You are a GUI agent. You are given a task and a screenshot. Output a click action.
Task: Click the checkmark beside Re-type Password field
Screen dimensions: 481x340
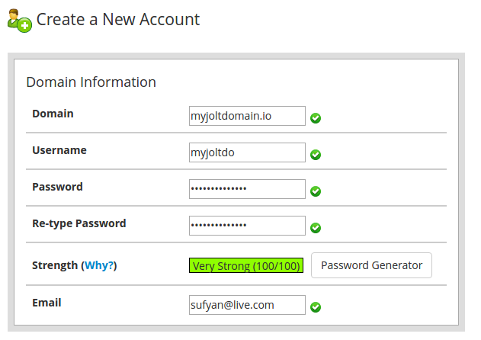pyautogui.click(x=316, y=228)
